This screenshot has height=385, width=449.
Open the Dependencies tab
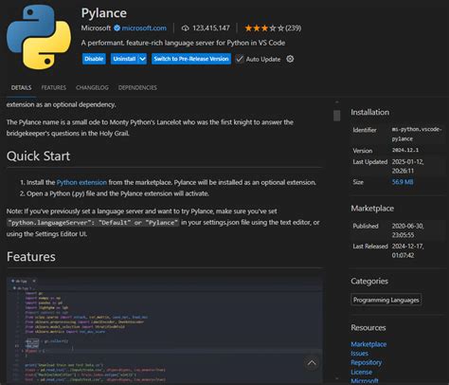click(137, 87)
